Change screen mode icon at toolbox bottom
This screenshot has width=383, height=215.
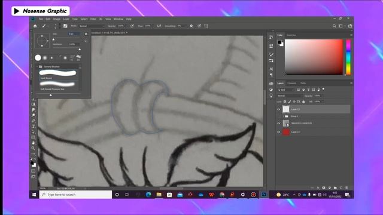point(34,177)
